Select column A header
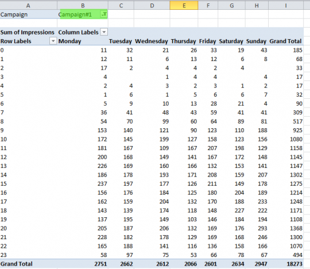This screenshot has height=269, width=310. click(29, 5)
